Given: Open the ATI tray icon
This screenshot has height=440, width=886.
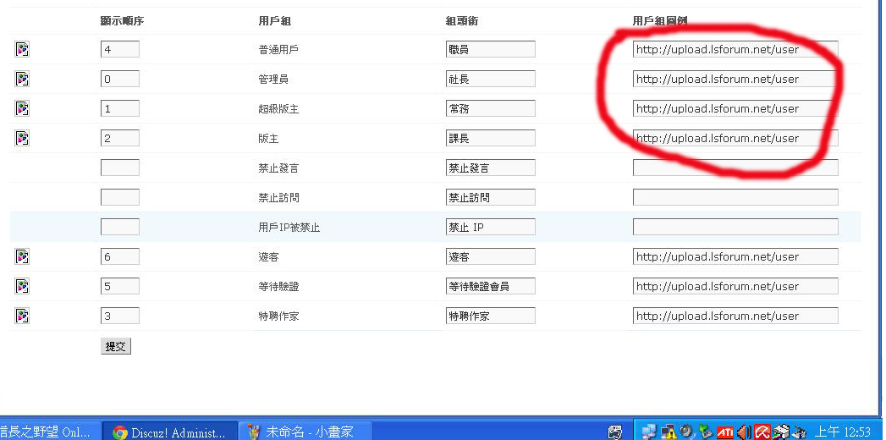Looking at the screenshot, I should [x=725, y=432].
